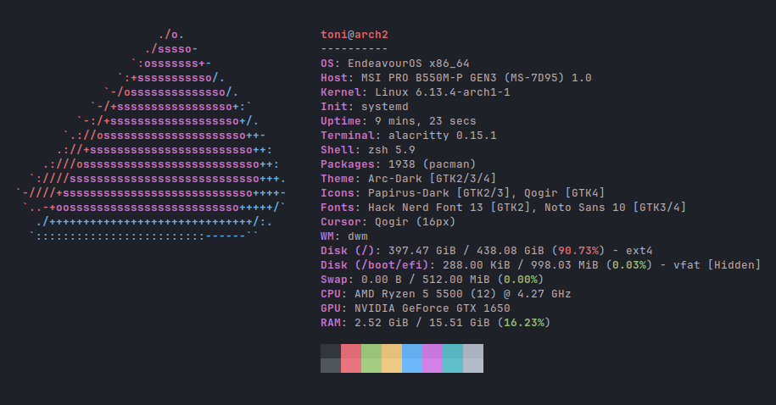
Task: Click the Terminal alacritty 0.15.1 line
Action: [408, 136]
